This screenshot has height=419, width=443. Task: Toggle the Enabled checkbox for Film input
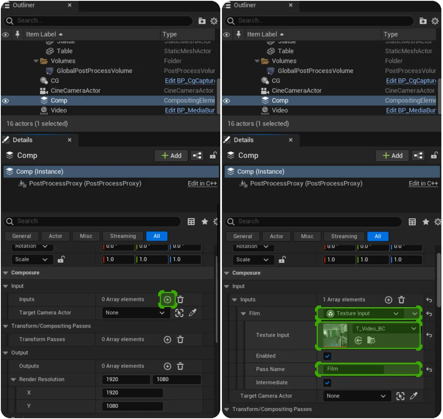(327, 356)
